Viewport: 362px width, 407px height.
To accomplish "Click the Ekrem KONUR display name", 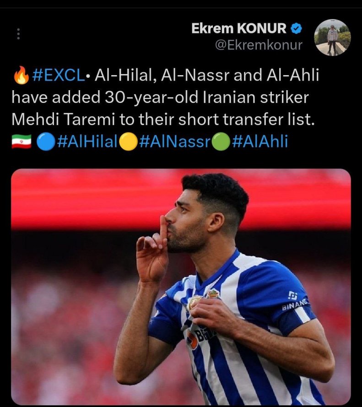I will pyautogui.click(x=239, y=28).
